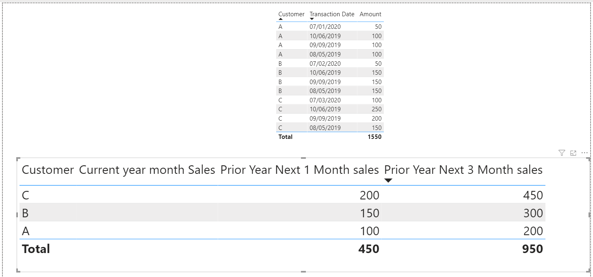Enter Focus mode with the expand icon

click(573, 153)
